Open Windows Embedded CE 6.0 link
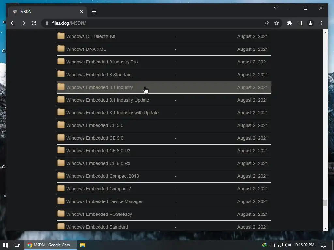The height and width of the screenshot is (250, 334). 95,138
